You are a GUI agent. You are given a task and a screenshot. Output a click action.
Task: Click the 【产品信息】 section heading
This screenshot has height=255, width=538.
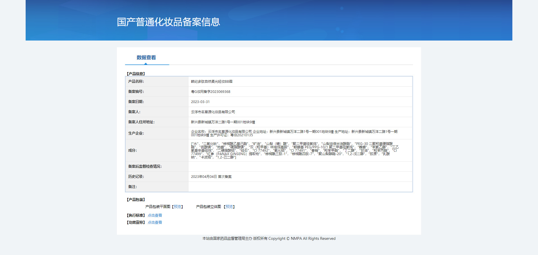pos(135,73)
